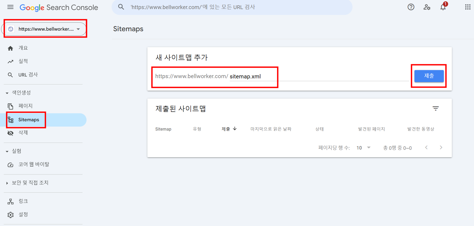Click the magnifier icon beside URL 검사
This screenshot has width=474, height=226.
coord(10,75)
